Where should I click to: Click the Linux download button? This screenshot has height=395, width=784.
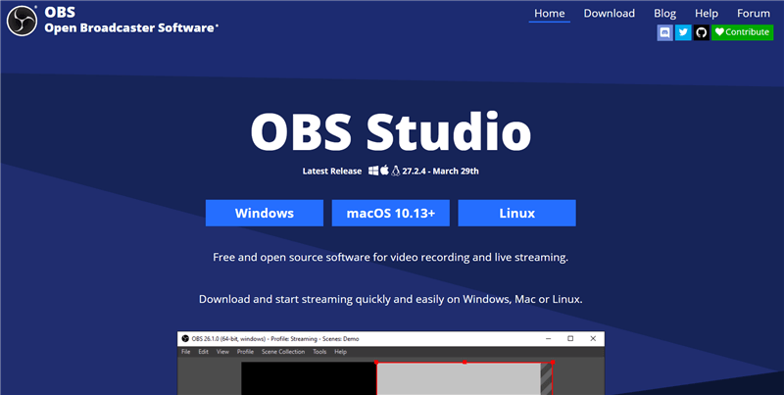[517, 213]
